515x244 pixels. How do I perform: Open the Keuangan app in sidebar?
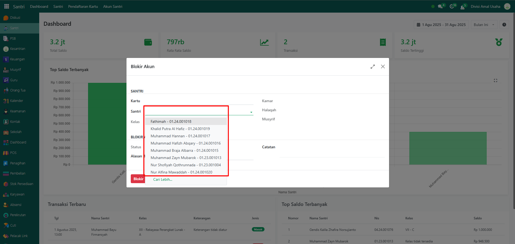[17, 59]
